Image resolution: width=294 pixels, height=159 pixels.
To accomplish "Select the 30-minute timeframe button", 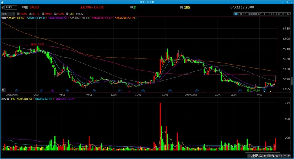I will (x=284, y=14).
